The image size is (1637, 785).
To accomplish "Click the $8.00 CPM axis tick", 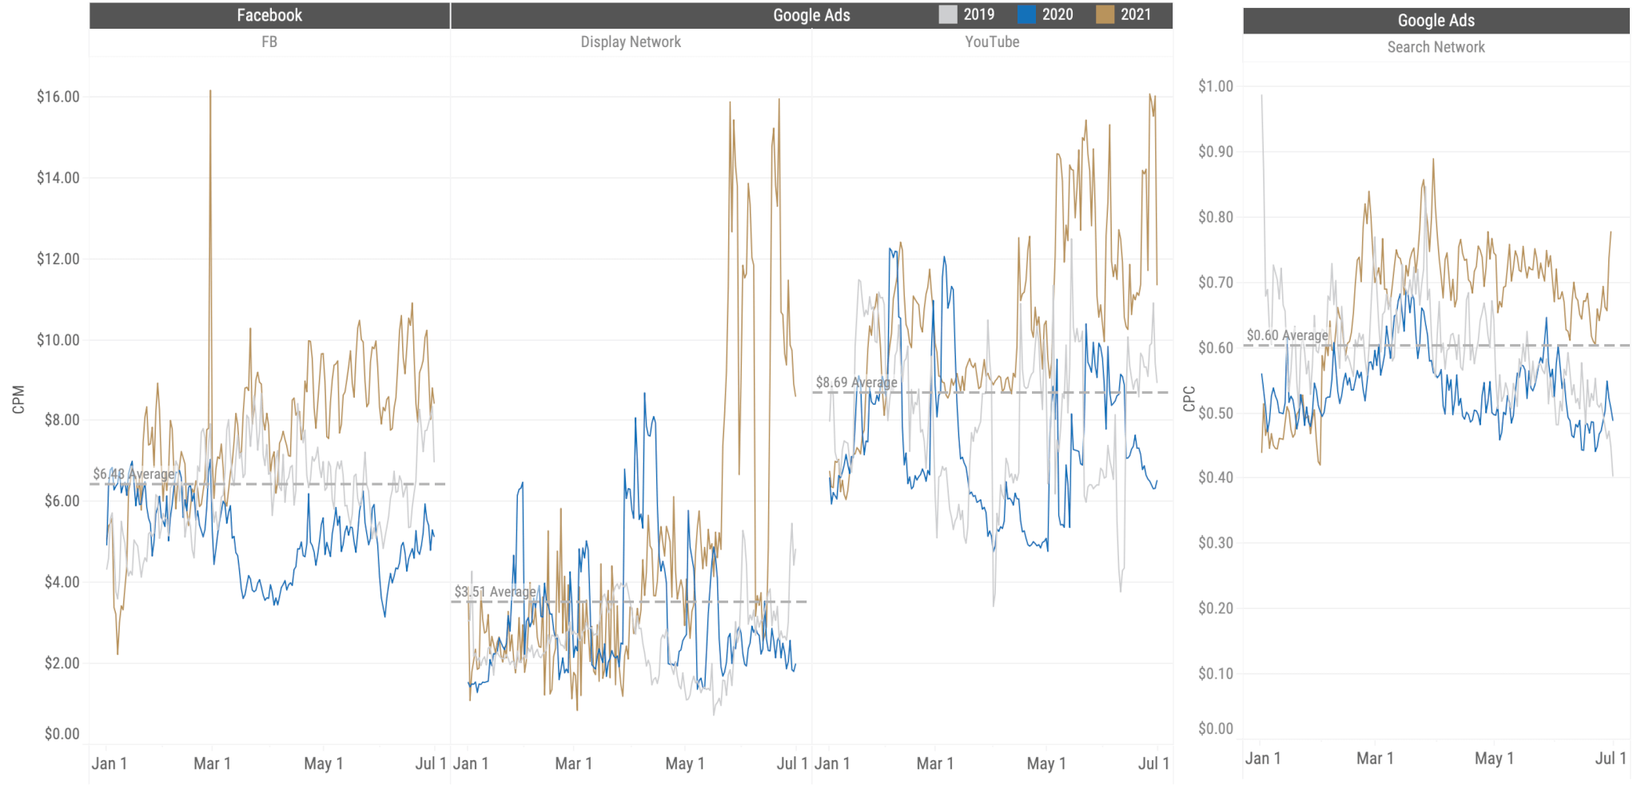I will (x=62, y=420).
